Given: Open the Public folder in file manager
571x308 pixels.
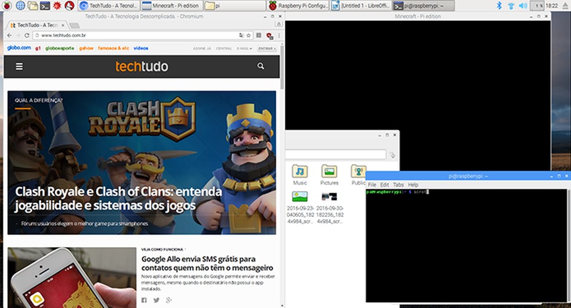Looking at the screenshot, I should [x=358, y=175].
